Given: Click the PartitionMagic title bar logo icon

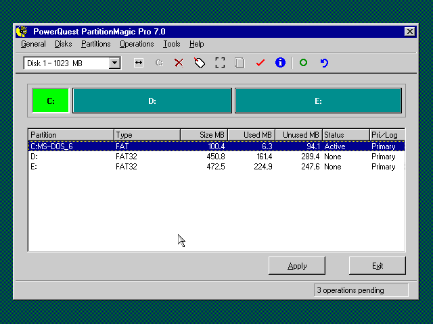Looking at the screenshot, I should 22,32.
